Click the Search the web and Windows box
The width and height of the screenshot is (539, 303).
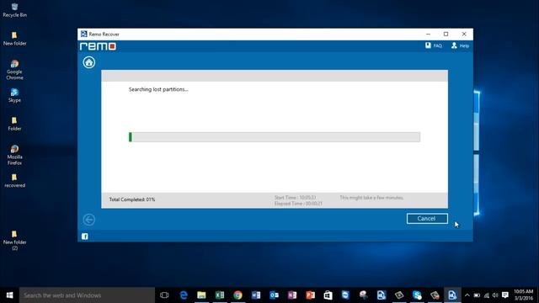(87, 295)
